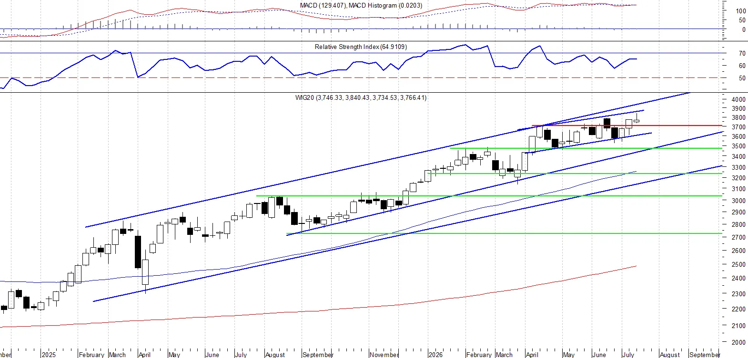The width and height of the screenshot is (748, 358).
Task: Click the 2026 year label on time axis
Action: click(435, 355)
